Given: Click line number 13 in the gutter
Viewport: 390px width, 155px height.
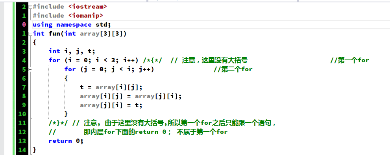Looking at the screenshot, I should [x=22, y=141].
